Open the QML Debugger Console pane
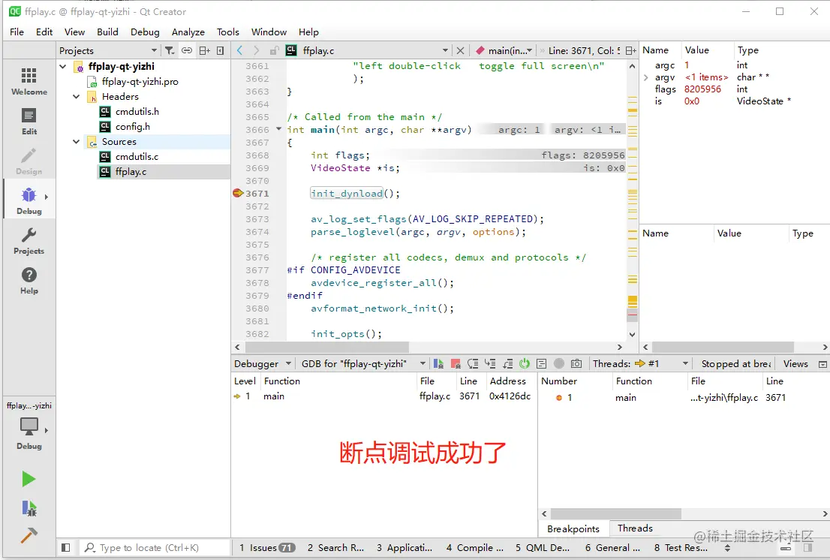The width and height of the screenshot is (830, 560). coord(543,548)
